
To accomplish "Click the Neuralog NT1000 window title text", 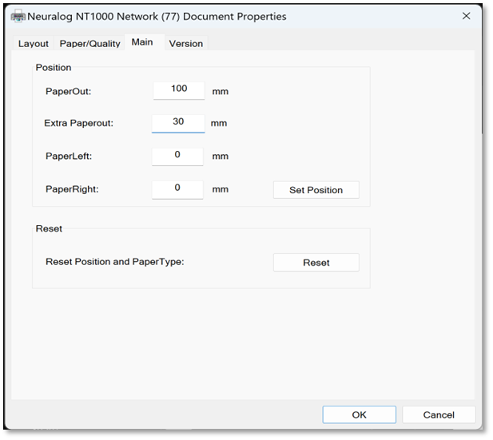I will pos(157,16).
